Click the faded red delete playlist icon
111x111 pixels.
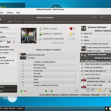pyautogui.click(x=14, y=42)
